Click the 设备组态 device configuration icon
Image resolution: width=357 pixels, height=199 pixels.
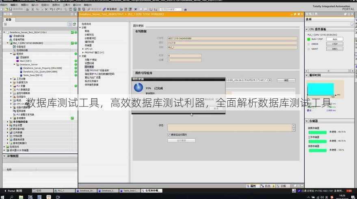[x=14, y=47]
